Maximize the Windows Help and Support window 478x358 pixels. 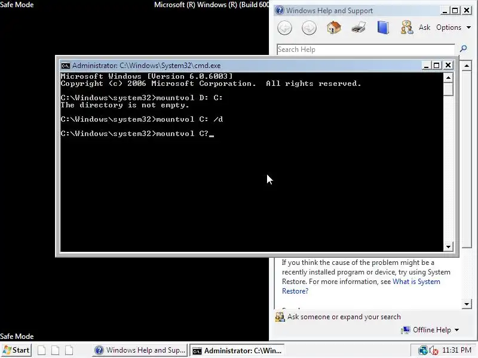coord(455,11)
